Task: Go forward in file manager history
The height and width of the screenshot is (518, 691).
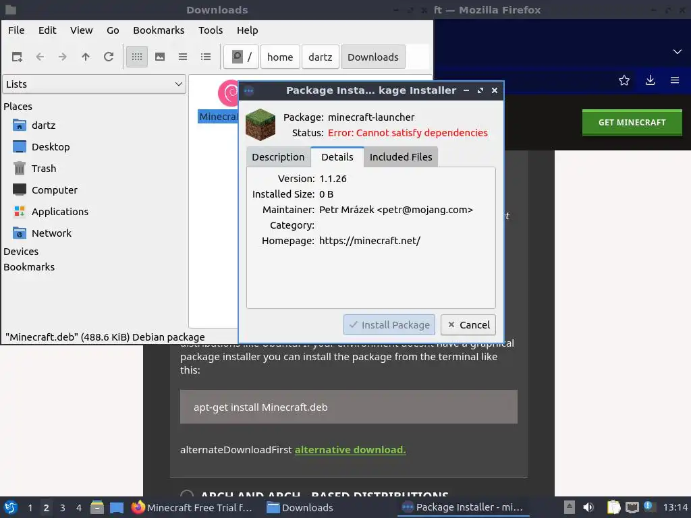Action: coord(63,57)
